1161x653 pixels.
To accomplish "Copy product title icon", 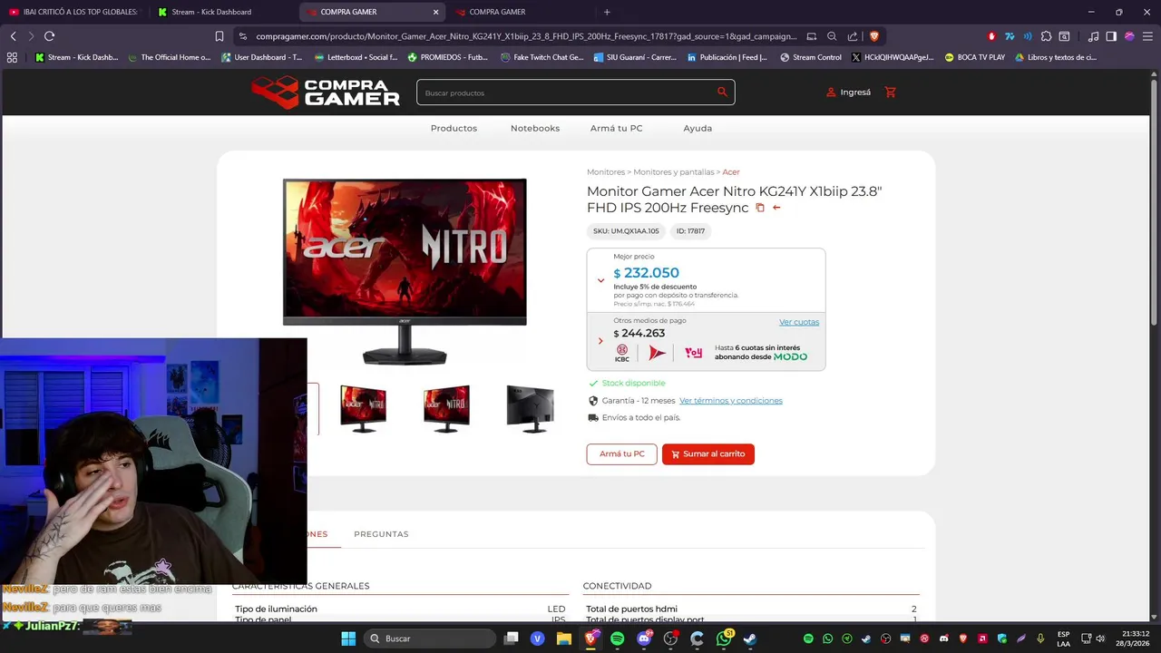I will [x=760, y=208].
